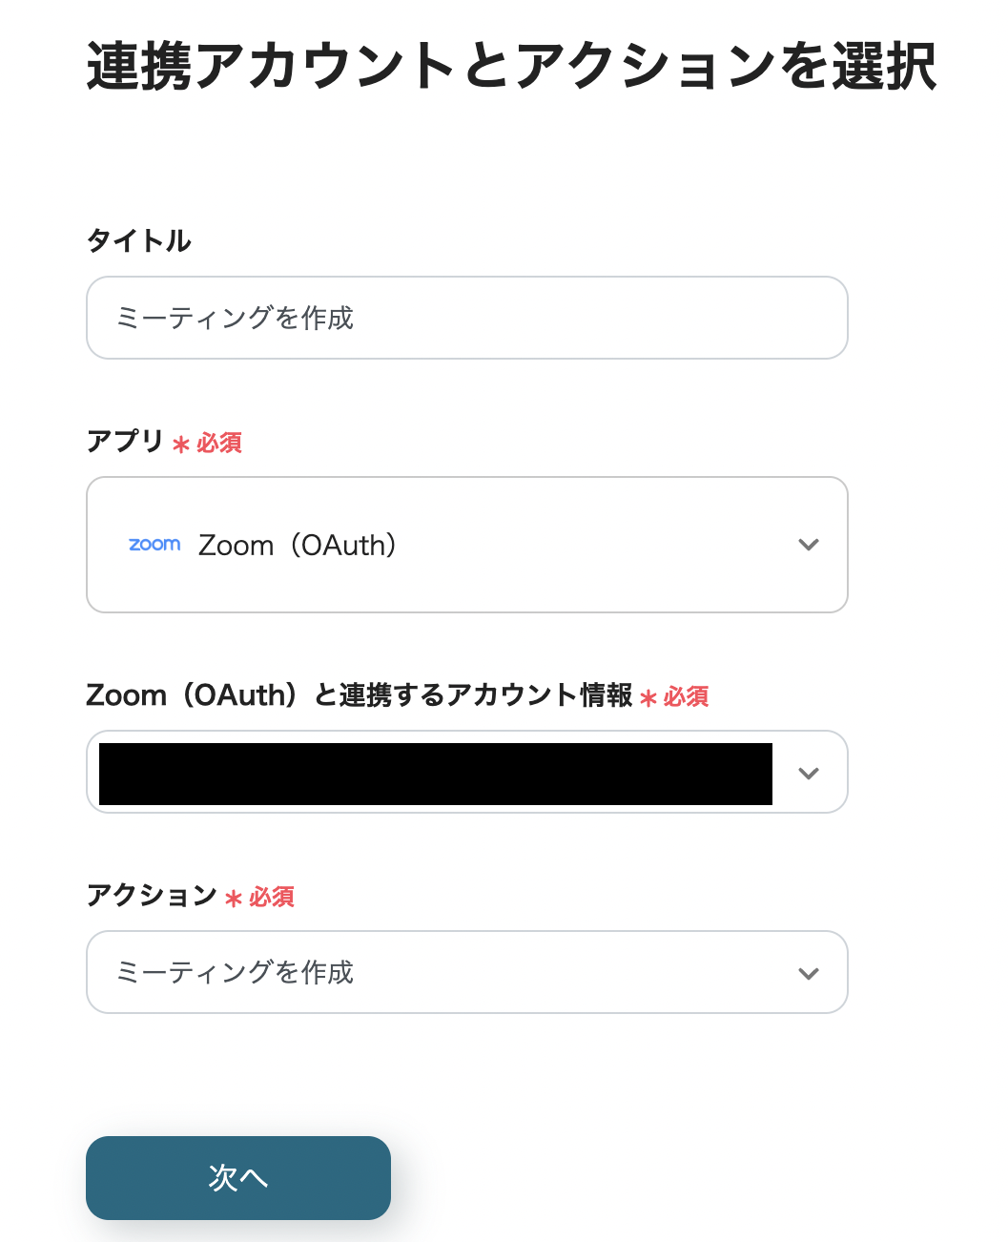Click the blacked-out account selection box
Screen dimensions: 1008x1242
click(x=436, y=774)
